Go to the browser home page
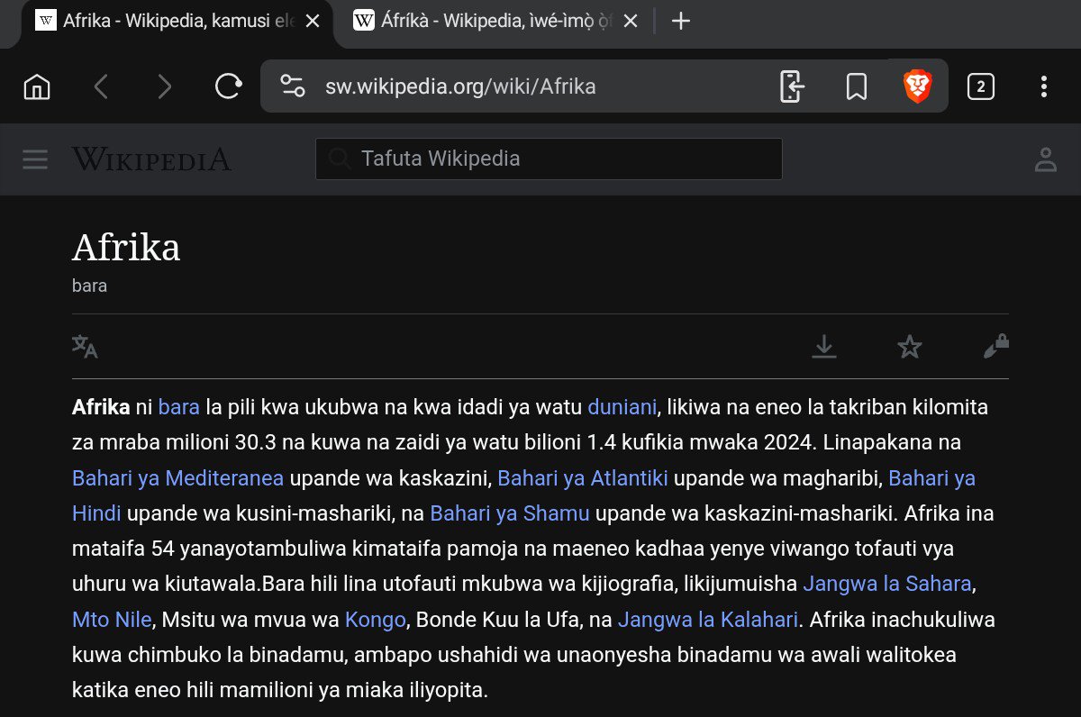1081x717 pixels. point(37,86)
